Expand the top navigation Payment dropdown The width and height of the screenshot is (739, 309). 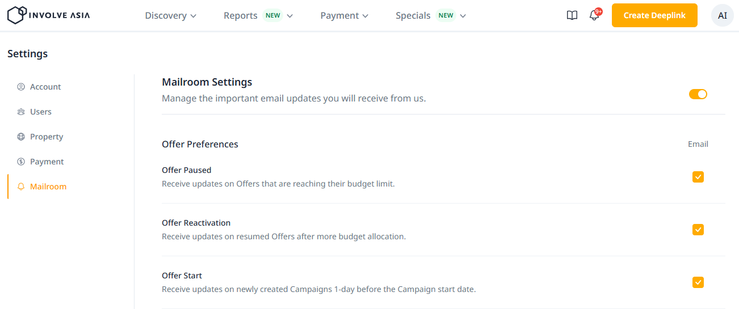pos(344,16)
